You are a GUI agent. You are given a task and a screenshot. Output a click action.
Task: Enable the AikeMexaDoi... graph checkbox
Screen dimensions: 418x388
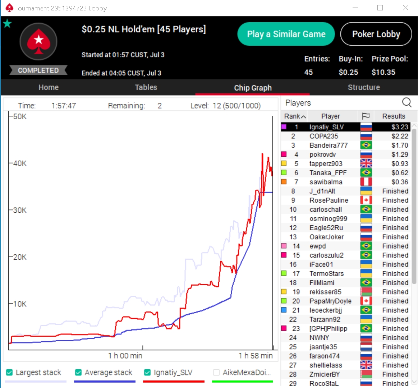216,372
